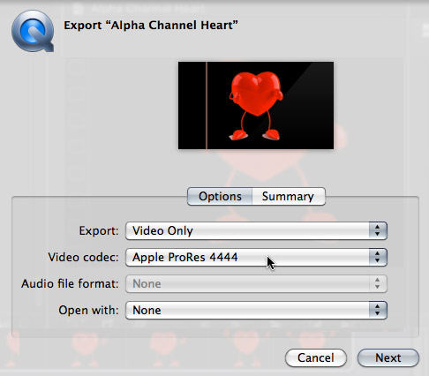
Task: Open the Video codec Apple ProRes 4444 dropdown
Action: pyautogui.click(x=256, y=257)
